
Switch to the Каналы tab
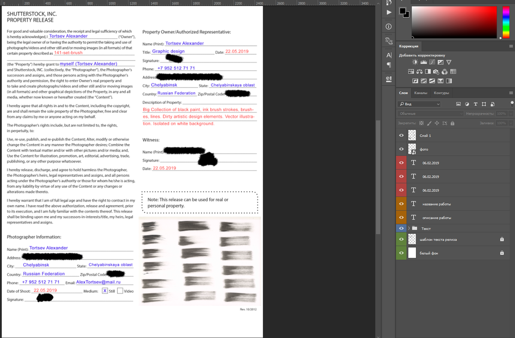(420, 93)
